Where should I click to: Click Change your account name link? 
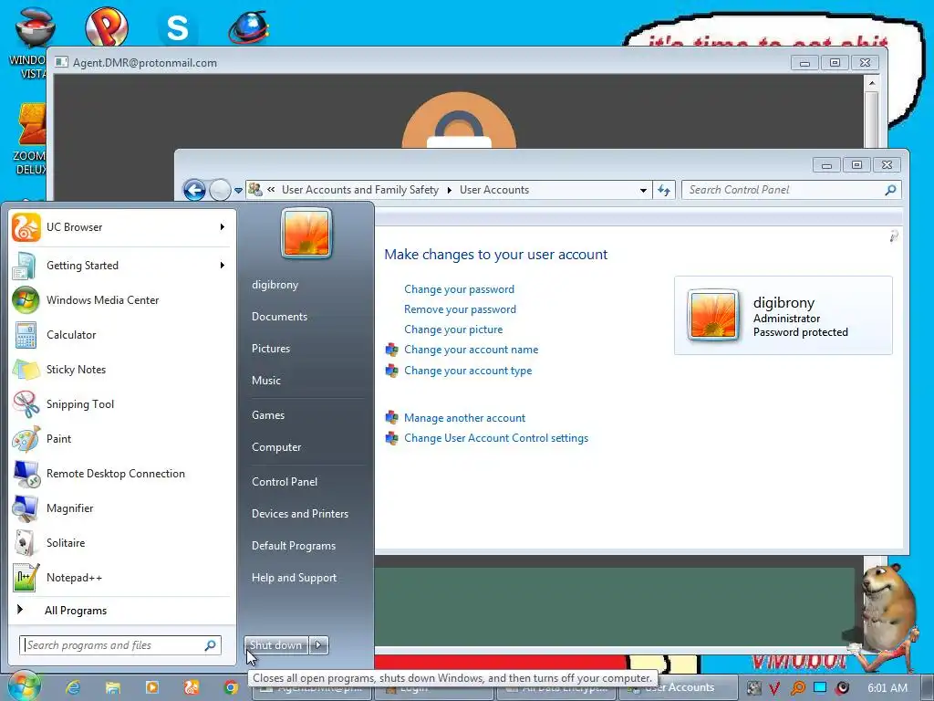coord(472,350)
